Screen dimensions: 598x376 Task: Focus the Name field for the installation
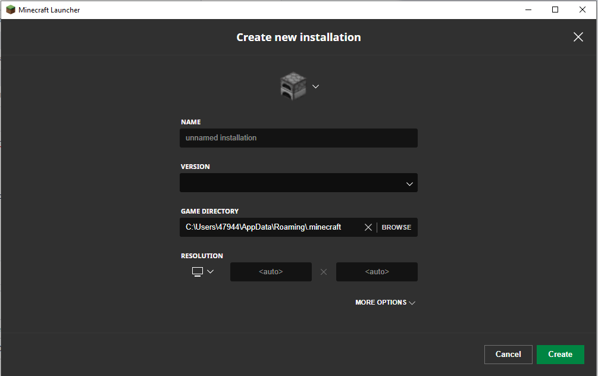click(x=298, y=138)
